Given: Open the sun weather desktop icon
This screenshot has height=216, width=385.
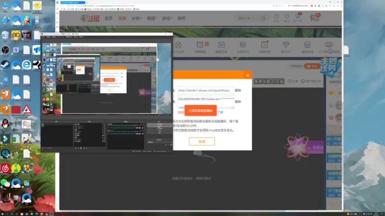Looking at the screenshot, I should tap(37, 6).
